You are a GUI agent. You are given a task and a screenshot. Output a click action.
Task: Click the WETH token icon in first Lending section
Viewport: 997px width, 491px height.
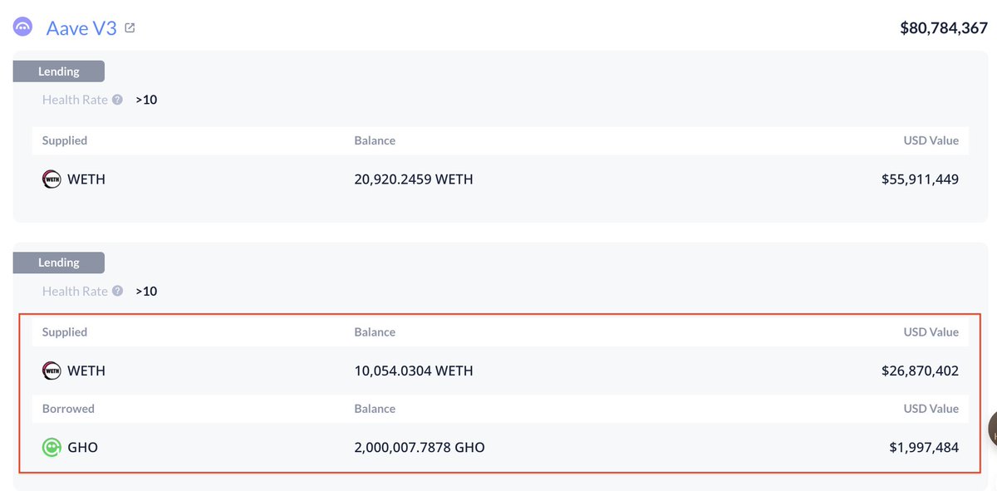pyautogui.click(x=52, y=179)
